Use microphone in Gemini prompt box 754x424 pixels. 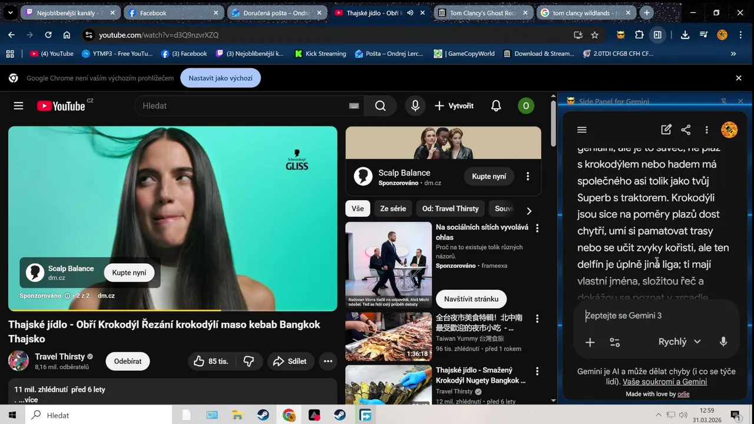coord(723,342)
